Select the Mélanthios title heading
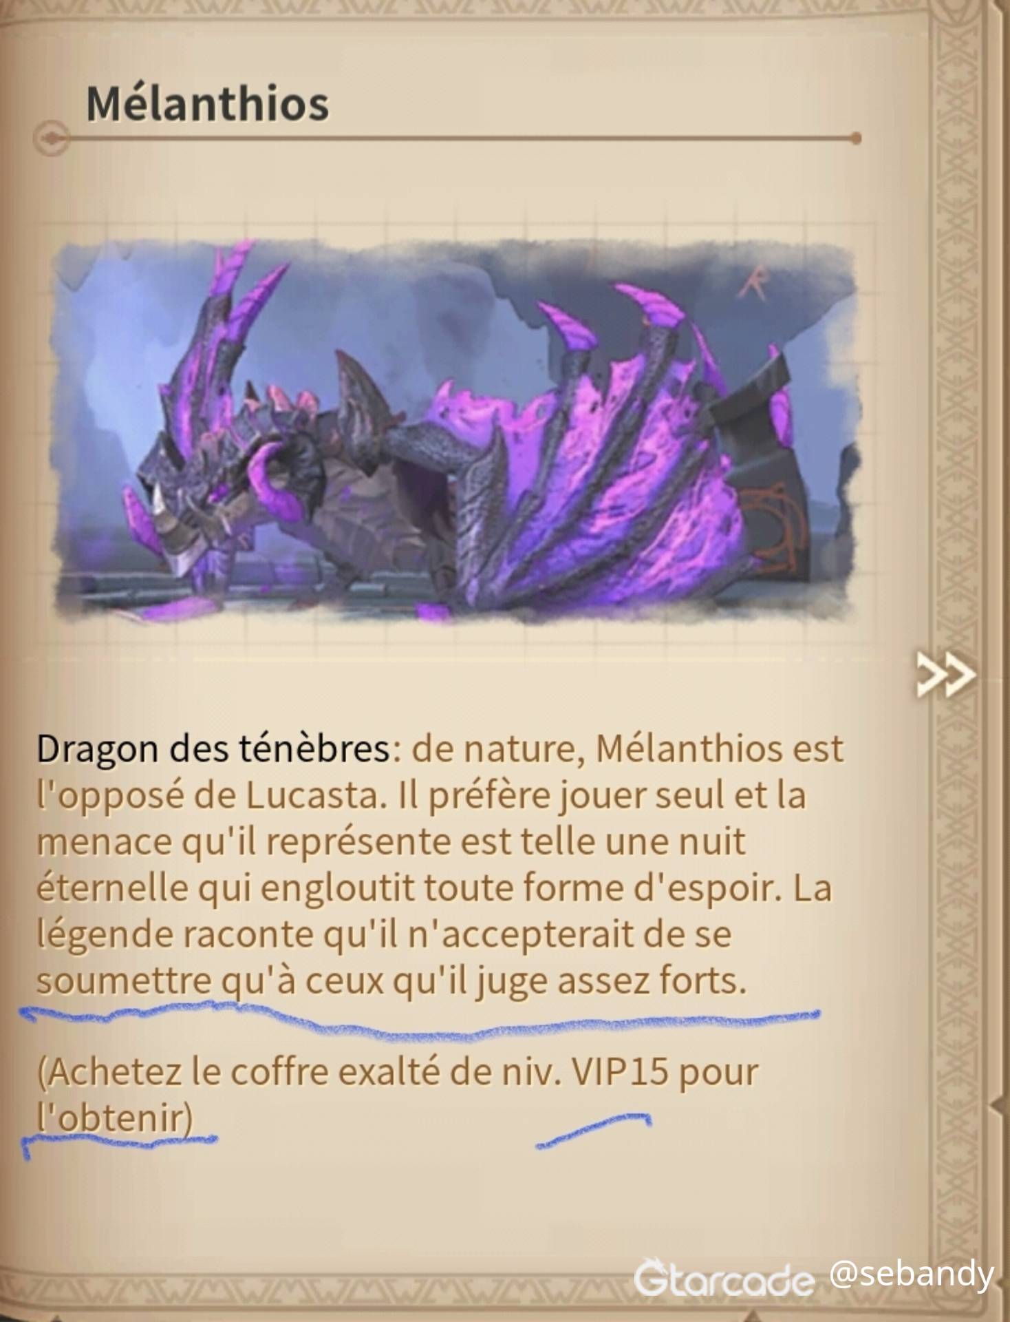 click(x=207, y=104)
